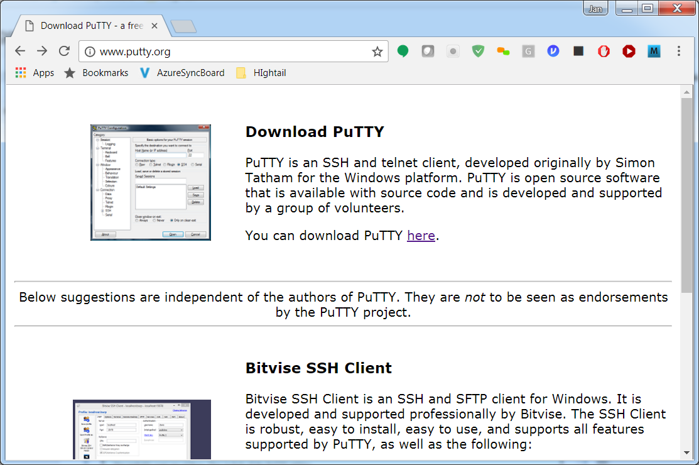
Task: Close the Download PuTTY tab
Action: [x=154, y=26]
